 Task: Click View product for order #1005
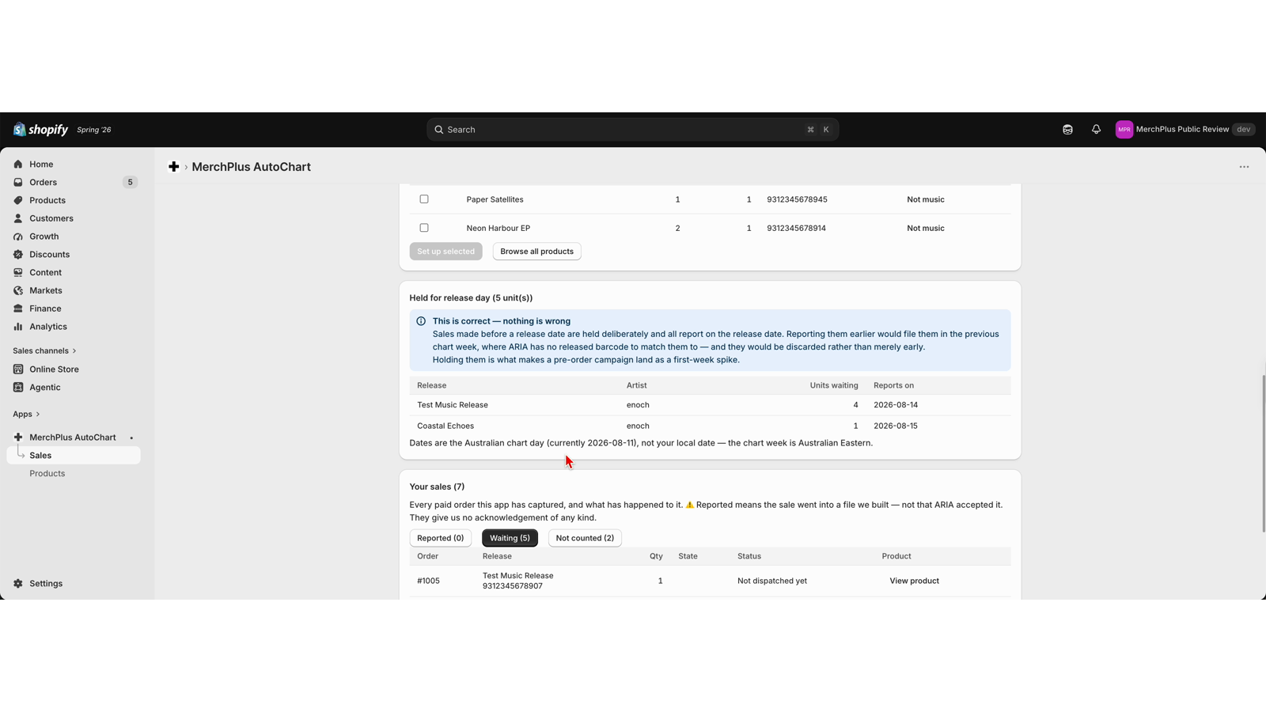914,581
